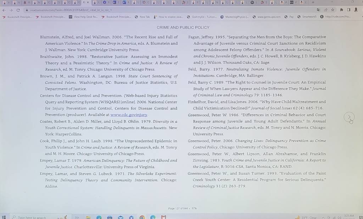Open the Windows Start menu

point(4,217)
